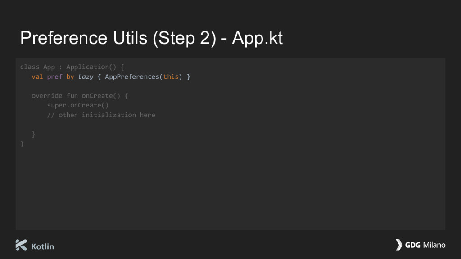Click the this keyword argument
Viewport: 461px width, 259px height.
pos(171,76)
